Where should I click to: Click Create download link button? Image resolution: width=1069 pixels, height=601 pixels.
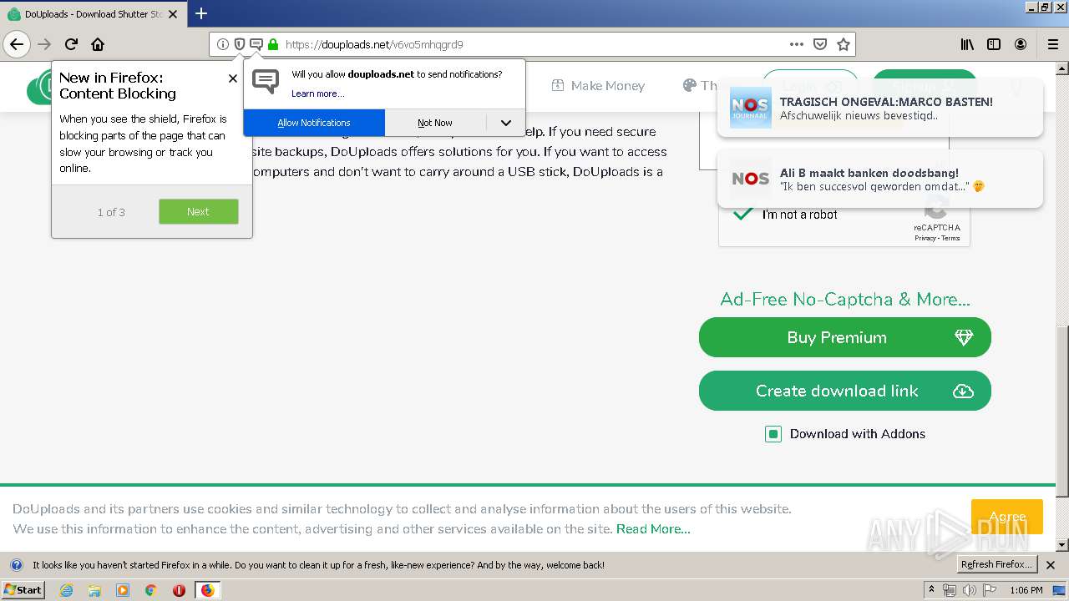[844, 391]
